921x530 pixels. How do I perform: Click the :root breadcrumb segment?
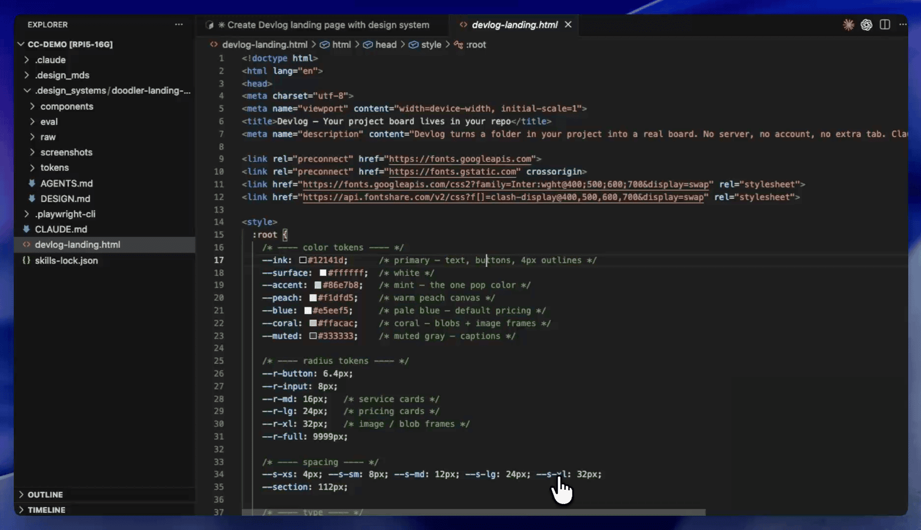(476, 45)
